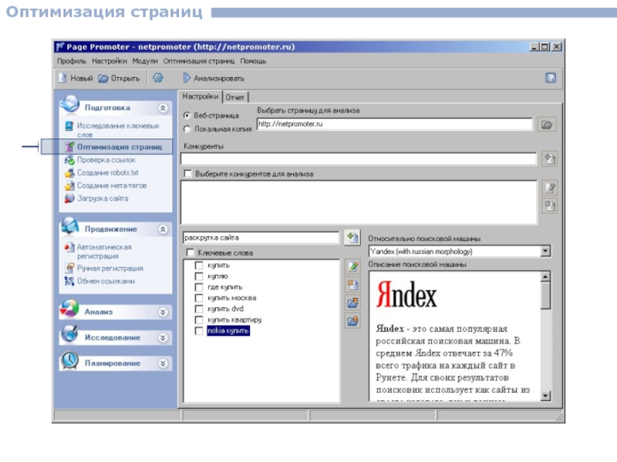Click Загрузка сайта icon
Viewport: 617px width, 462px height.
click(x=69, y=198)
